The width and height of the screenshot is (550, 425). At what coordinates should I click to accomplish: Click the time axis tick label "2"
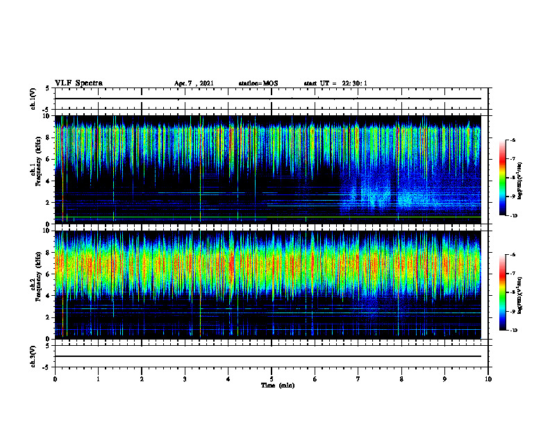[x=142, y=379]
